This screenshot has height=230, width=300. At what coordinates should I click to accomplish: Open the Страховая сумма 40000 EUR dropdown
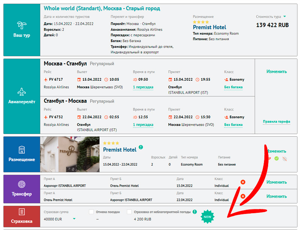tap(74, 219)
